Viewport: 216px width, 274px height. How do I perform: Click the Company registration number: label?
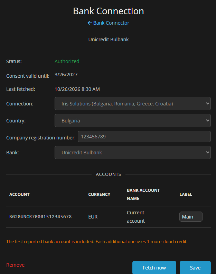[x=41, y=138]
